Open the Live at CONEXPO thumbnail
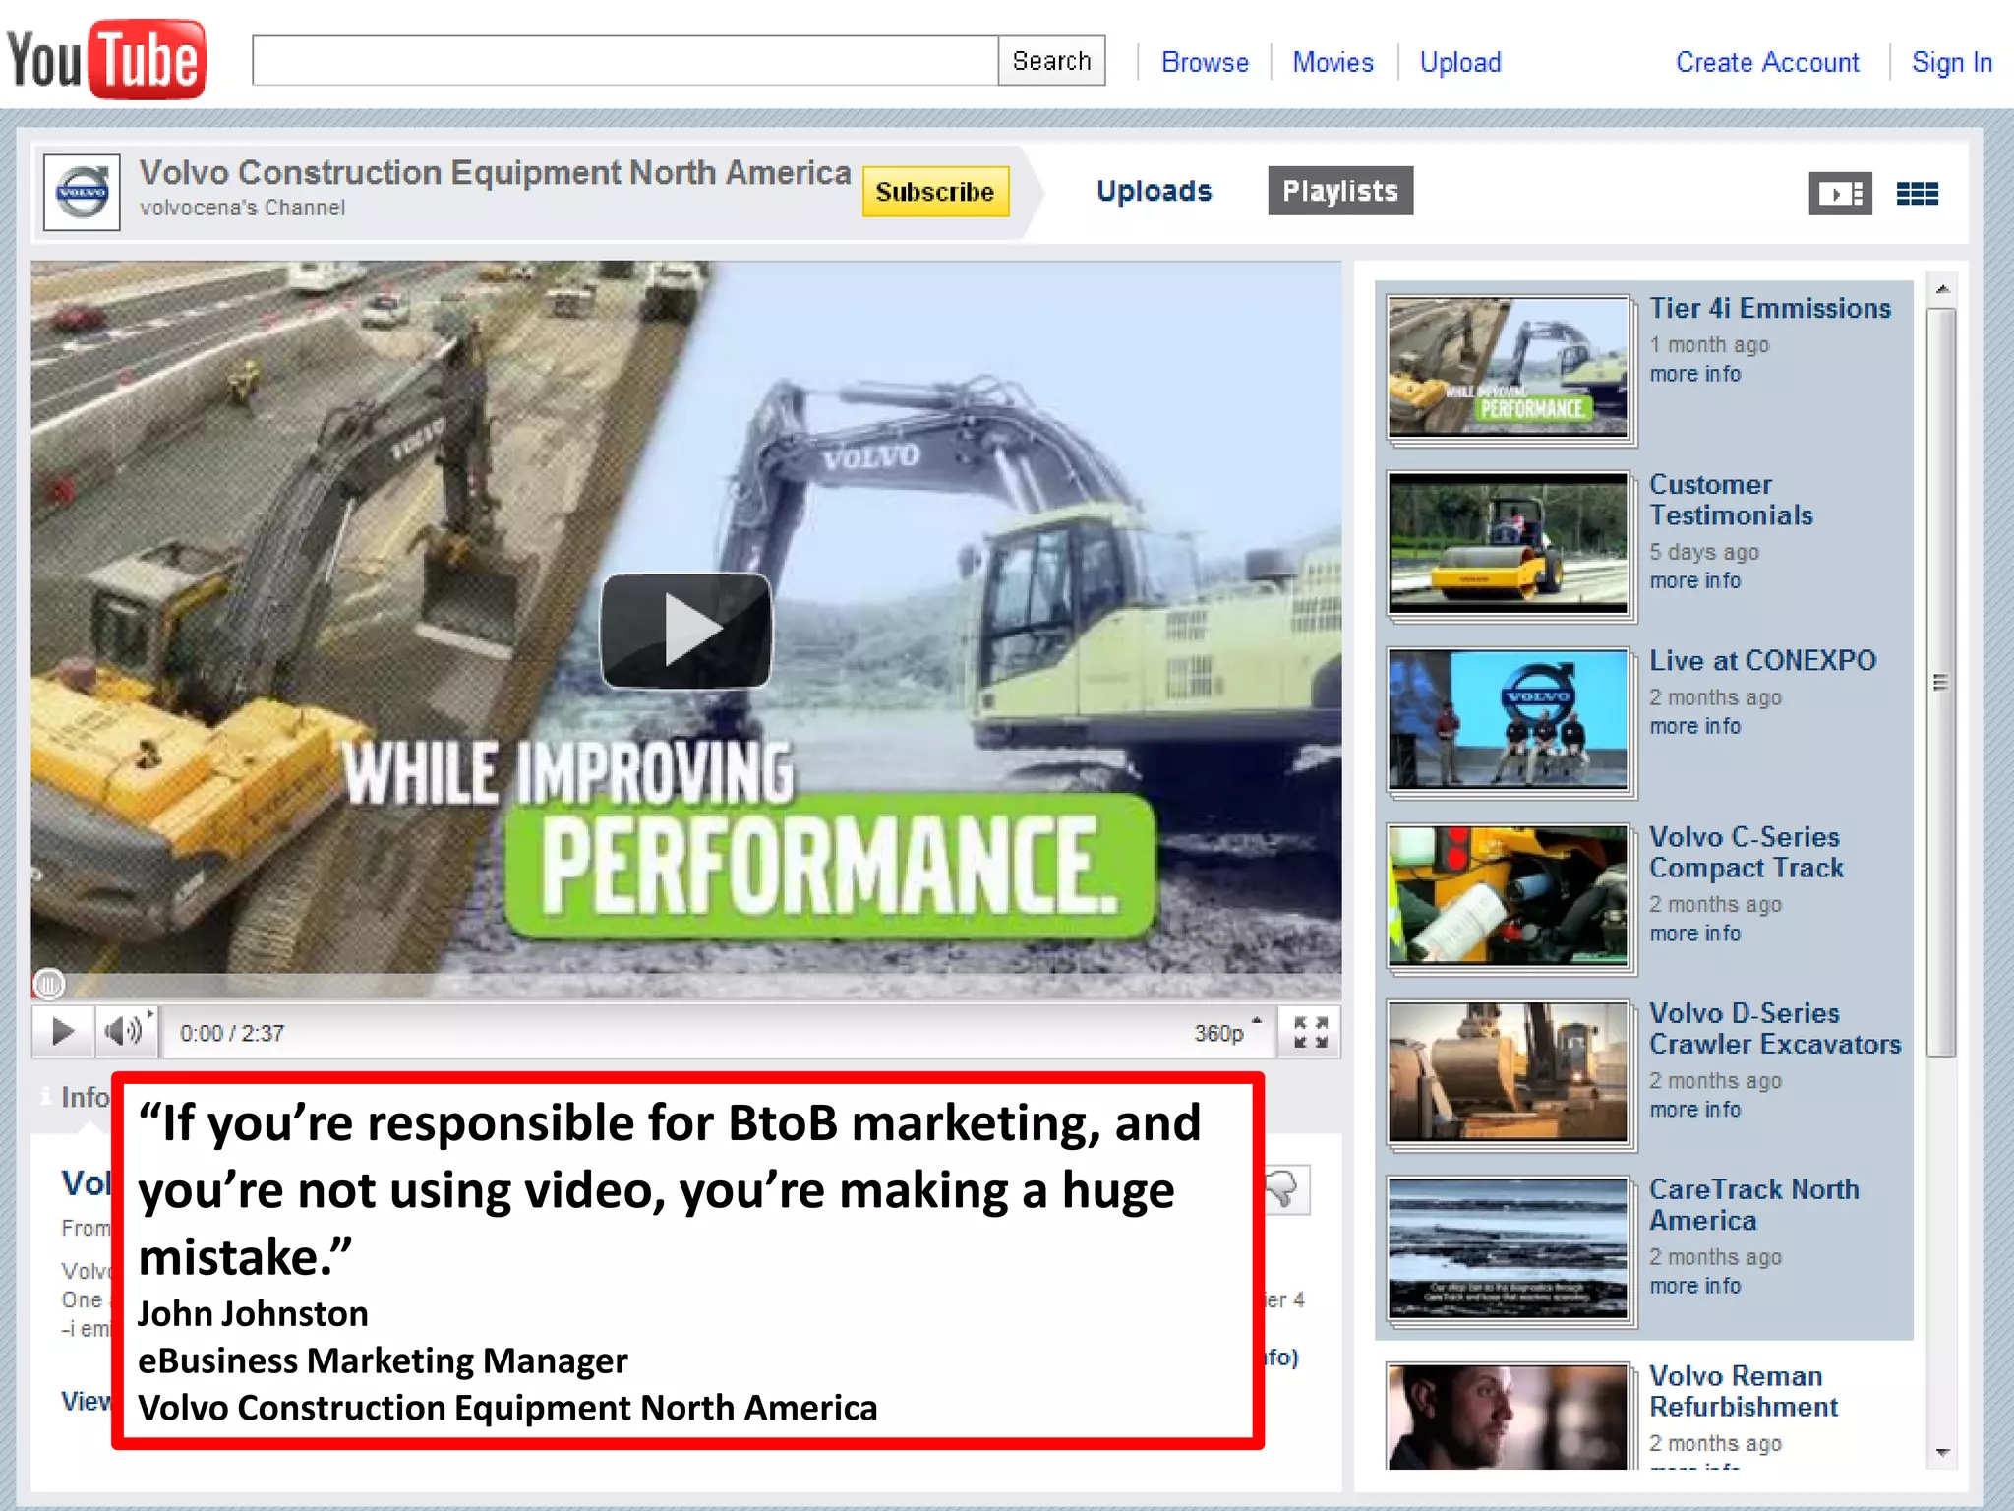 (1509, 720)
